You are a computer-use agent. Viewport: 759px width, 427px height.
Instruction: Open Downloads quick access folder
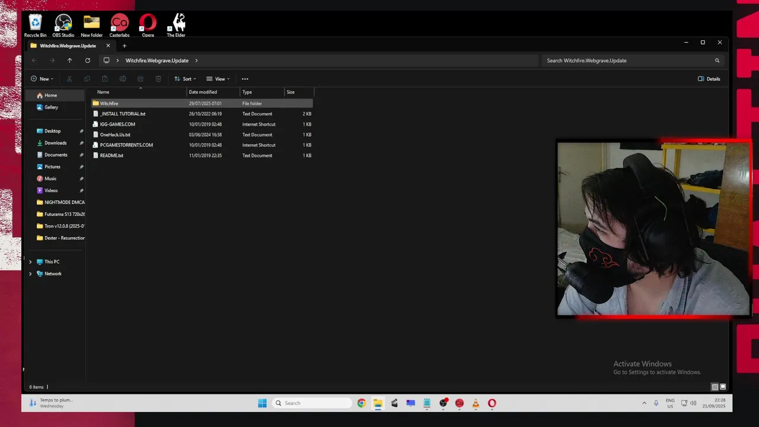56,143
